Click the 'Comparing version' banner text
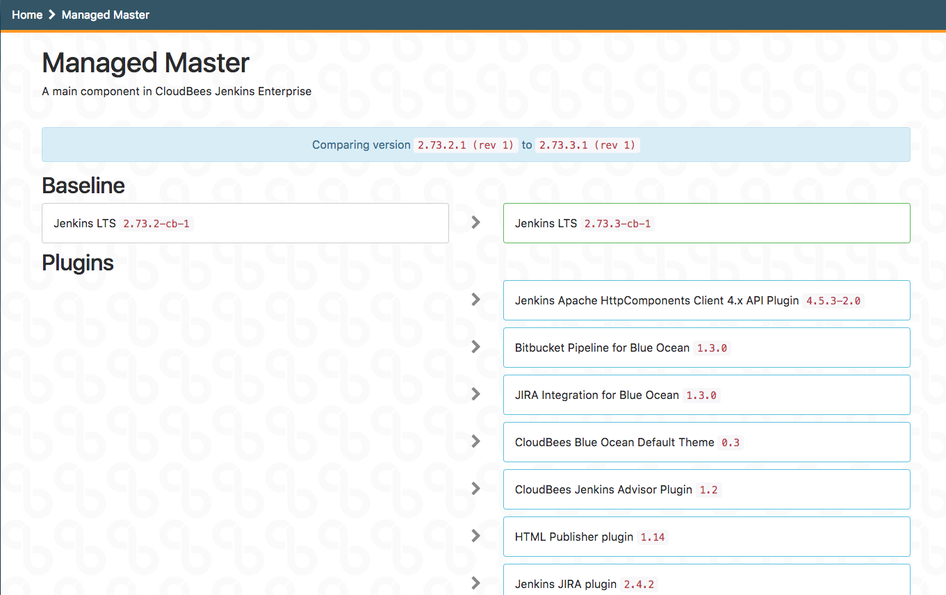 coord(361,145)
